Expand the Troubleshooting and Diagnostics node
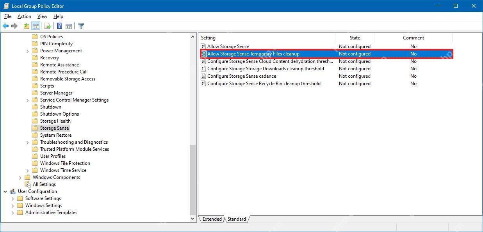 click(27, 142)
